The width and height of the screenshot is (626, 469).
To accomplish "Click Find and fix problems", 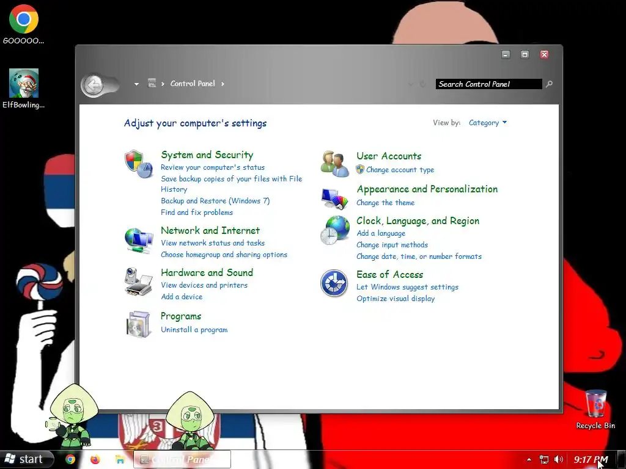I will [x=196, y=212].
